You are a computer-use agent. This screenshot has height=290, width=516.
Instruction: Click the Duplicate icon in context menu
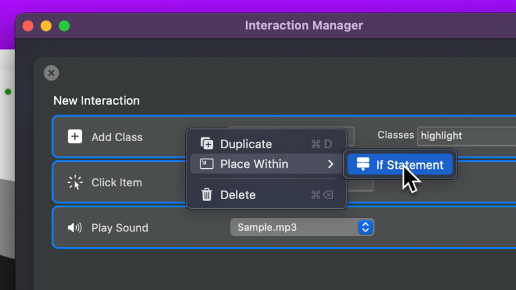207,144
